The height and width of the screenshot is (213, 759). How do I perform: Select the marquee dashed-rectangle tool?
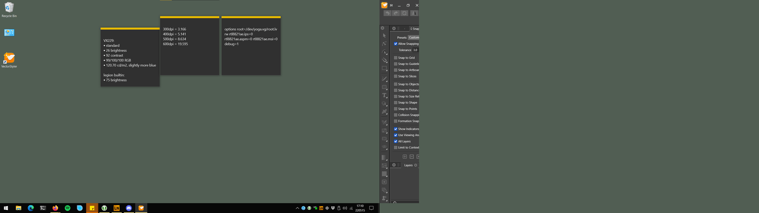point(384,68)
